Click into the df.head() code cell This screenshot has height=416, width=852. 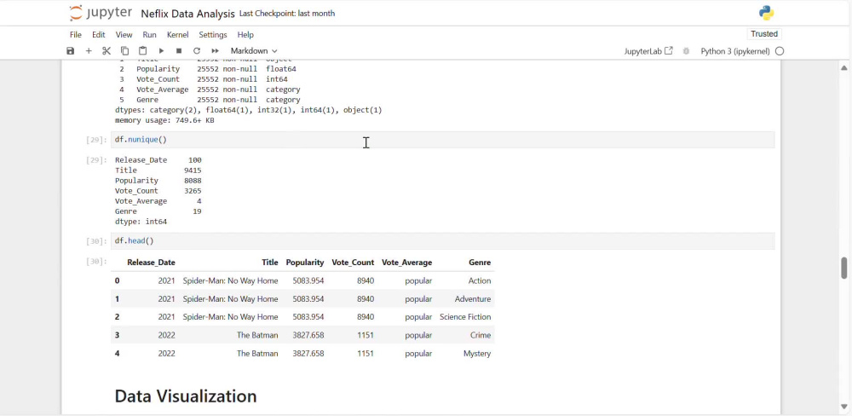click(x=442, y=241)
